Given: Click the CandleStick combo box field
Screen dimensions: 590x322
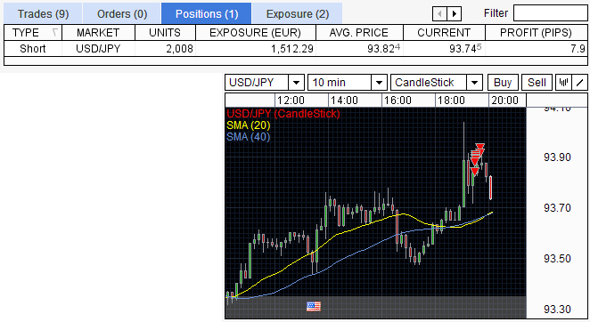Looking at the screenshot, I should pos(437,83).
